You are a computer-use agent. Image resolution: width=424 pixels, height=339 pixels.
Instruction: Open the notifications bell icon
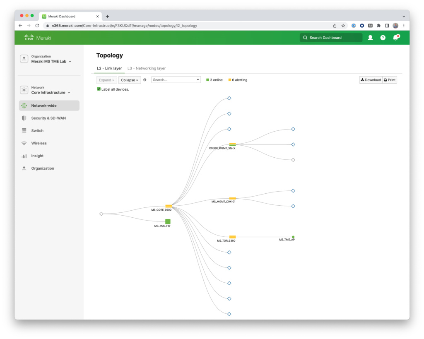[x=396, y=37]
